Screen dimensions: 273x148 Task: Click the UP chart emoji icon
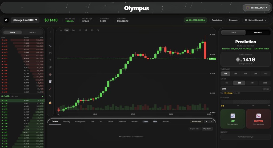click(x=232, y=116)
